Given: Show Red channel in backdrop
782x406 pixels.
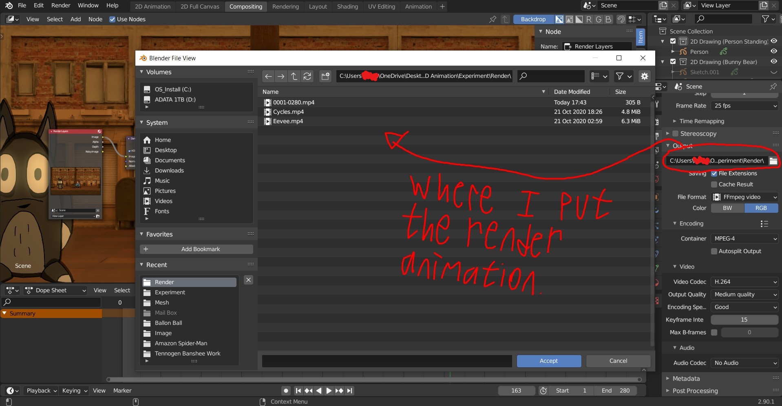Looking at the screenshot, I should click(589, 19).
